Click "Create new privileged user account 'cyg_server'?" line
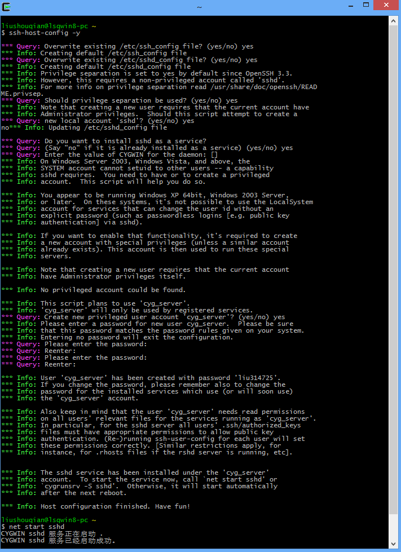The image size is (401, 552). (143, 317)
